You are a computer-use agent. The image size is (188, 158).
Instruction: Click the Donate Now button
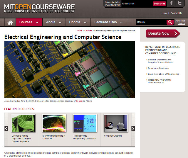(163, 33)
